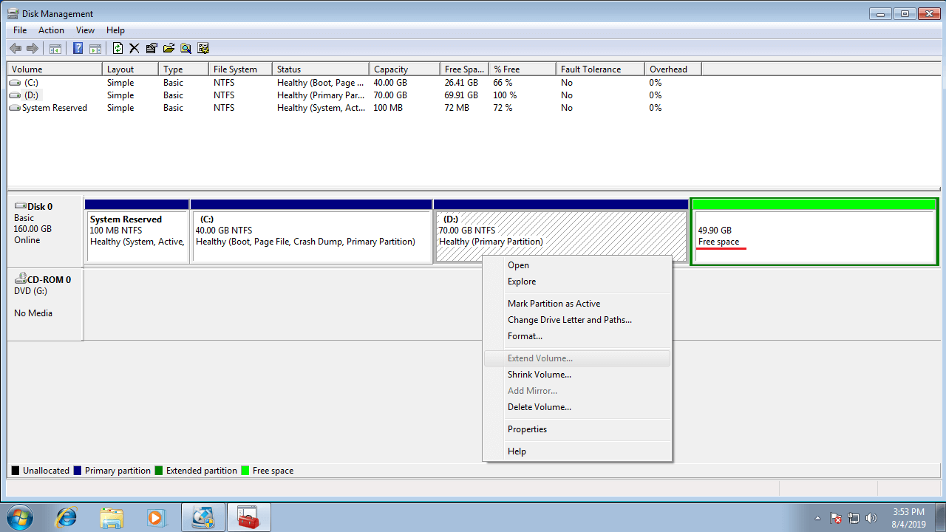The height and width of the screenshot is (532, 946).
Task: Show hidden system tray icons
Action: click(817, 518)
